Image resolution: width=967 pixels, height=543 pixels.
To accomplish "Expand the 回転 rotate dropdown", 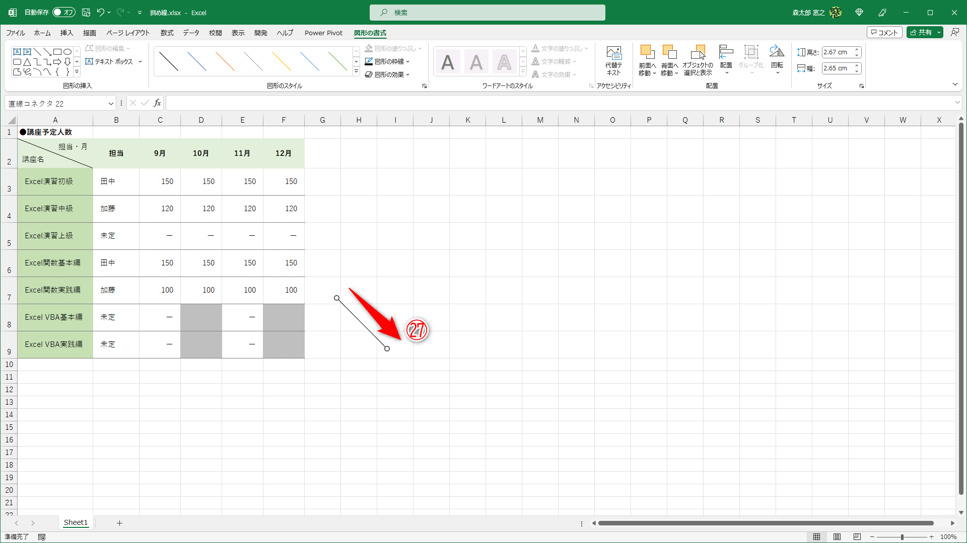I will 777,73.
